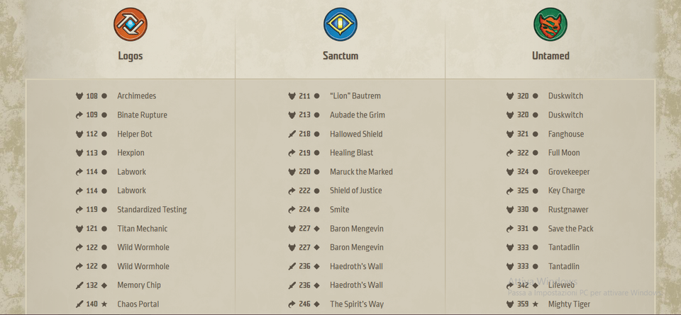This screenshot has width=681, height=315.
Task: Open the "Lion" Bautrem card link
Action: pos(355,96)
